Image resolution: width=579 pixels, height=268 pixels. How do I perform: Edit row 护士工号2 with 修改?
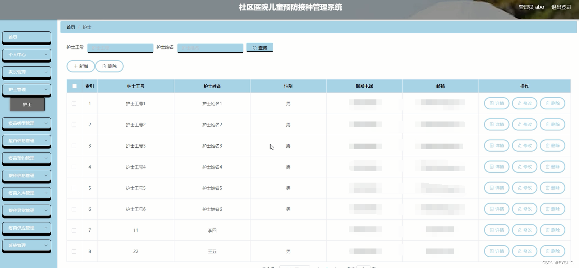(524, 124)
